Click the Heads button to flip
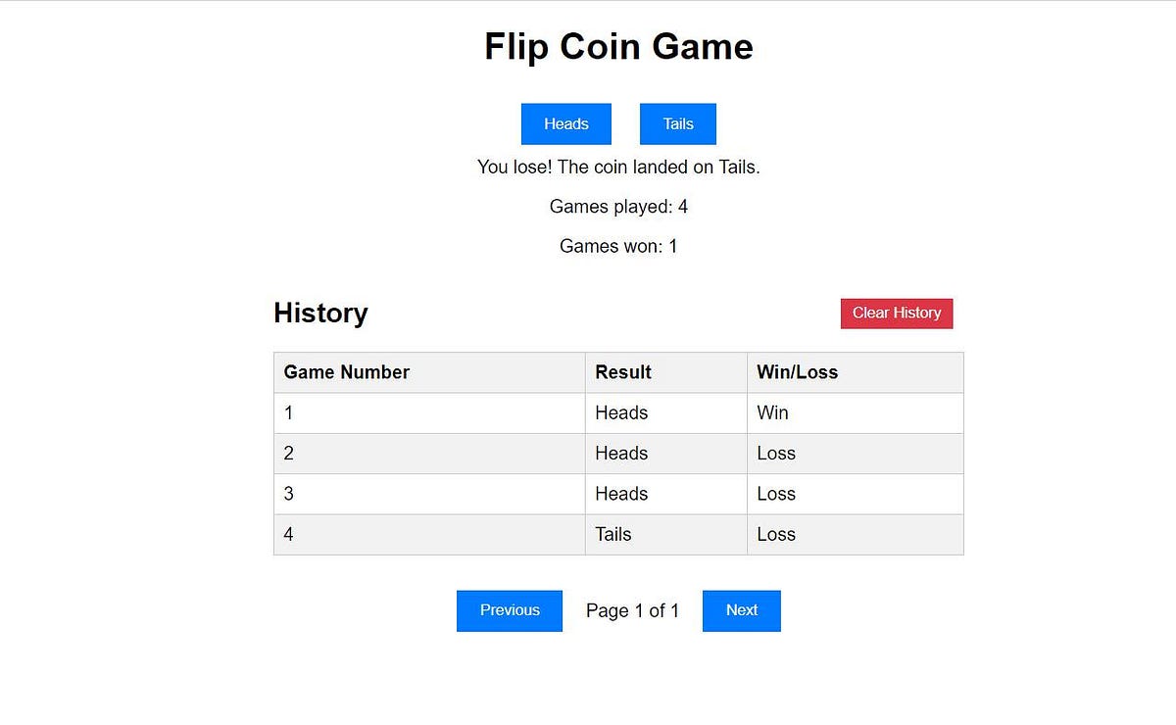The image size is (1176, 725). [x=565, y=123]
